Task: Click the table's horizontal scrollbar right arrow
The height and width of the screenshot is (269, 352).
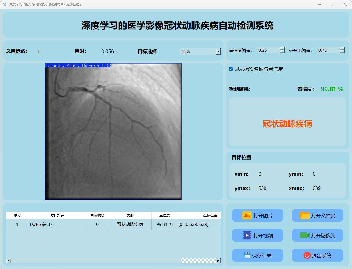Action: point(218,261)
